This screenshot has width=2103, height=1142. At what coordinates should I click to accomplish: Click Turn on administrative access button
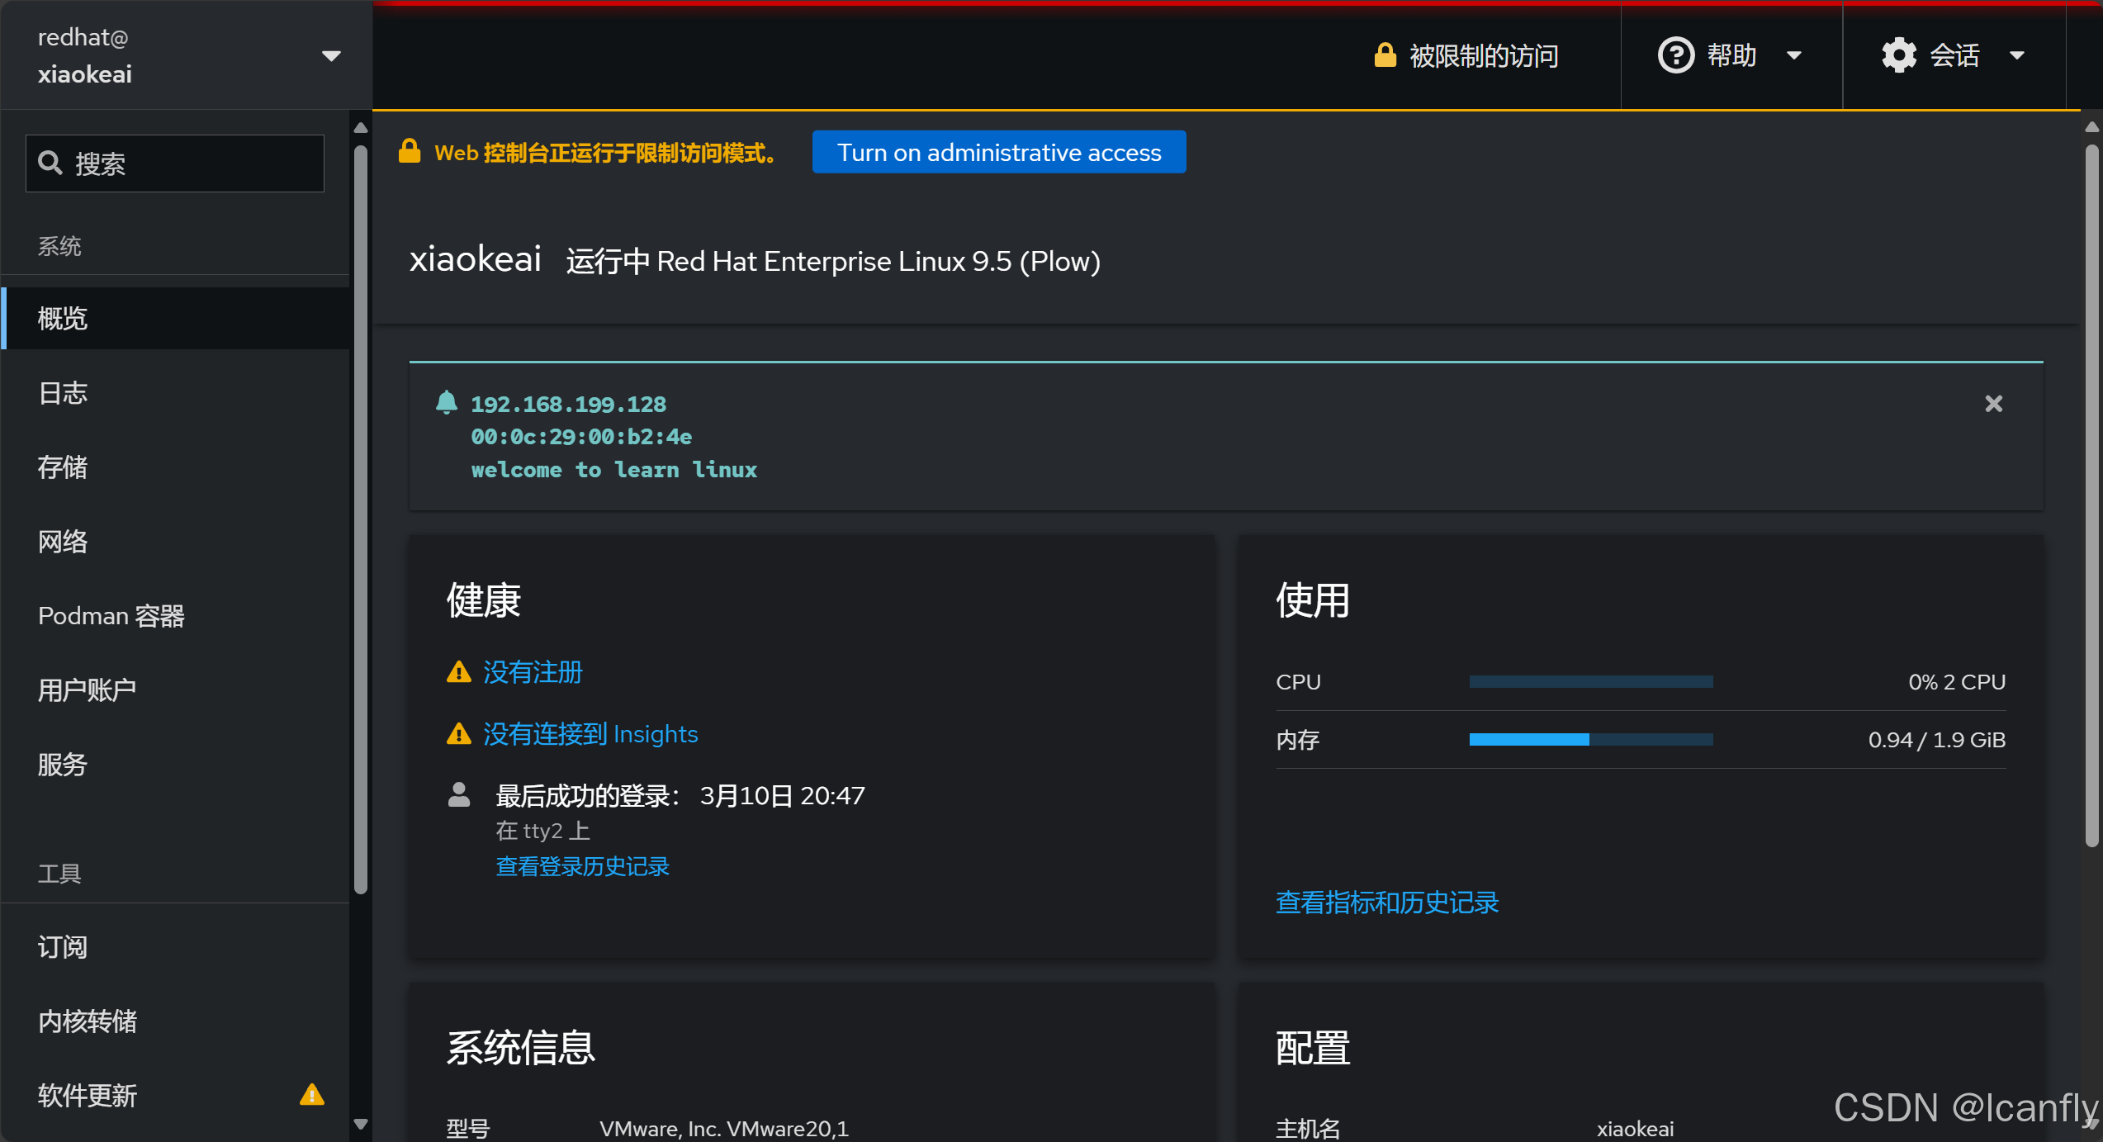point(999,152)
